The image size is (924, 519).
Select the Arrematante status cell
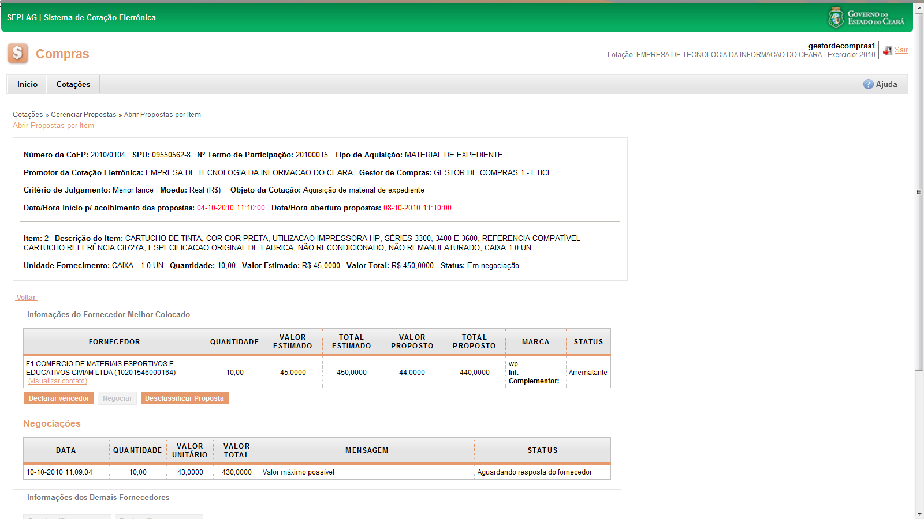[588, 373]
